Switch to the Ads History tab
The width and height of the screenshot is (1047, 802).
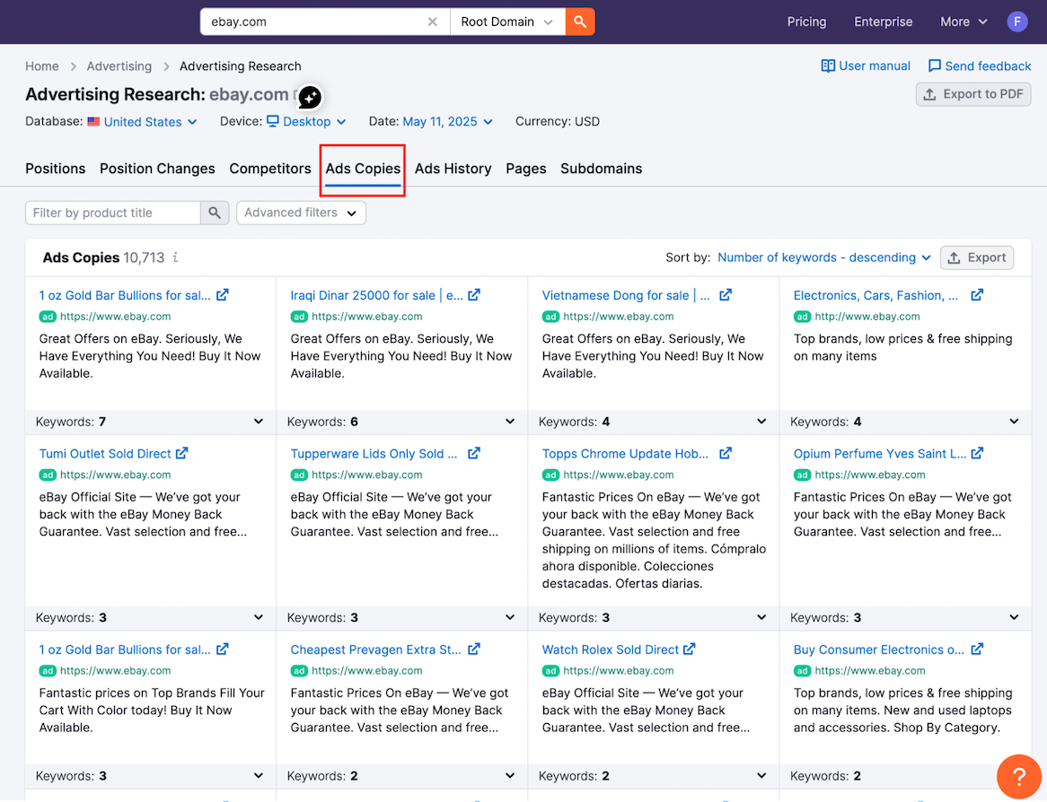(453, 169)
